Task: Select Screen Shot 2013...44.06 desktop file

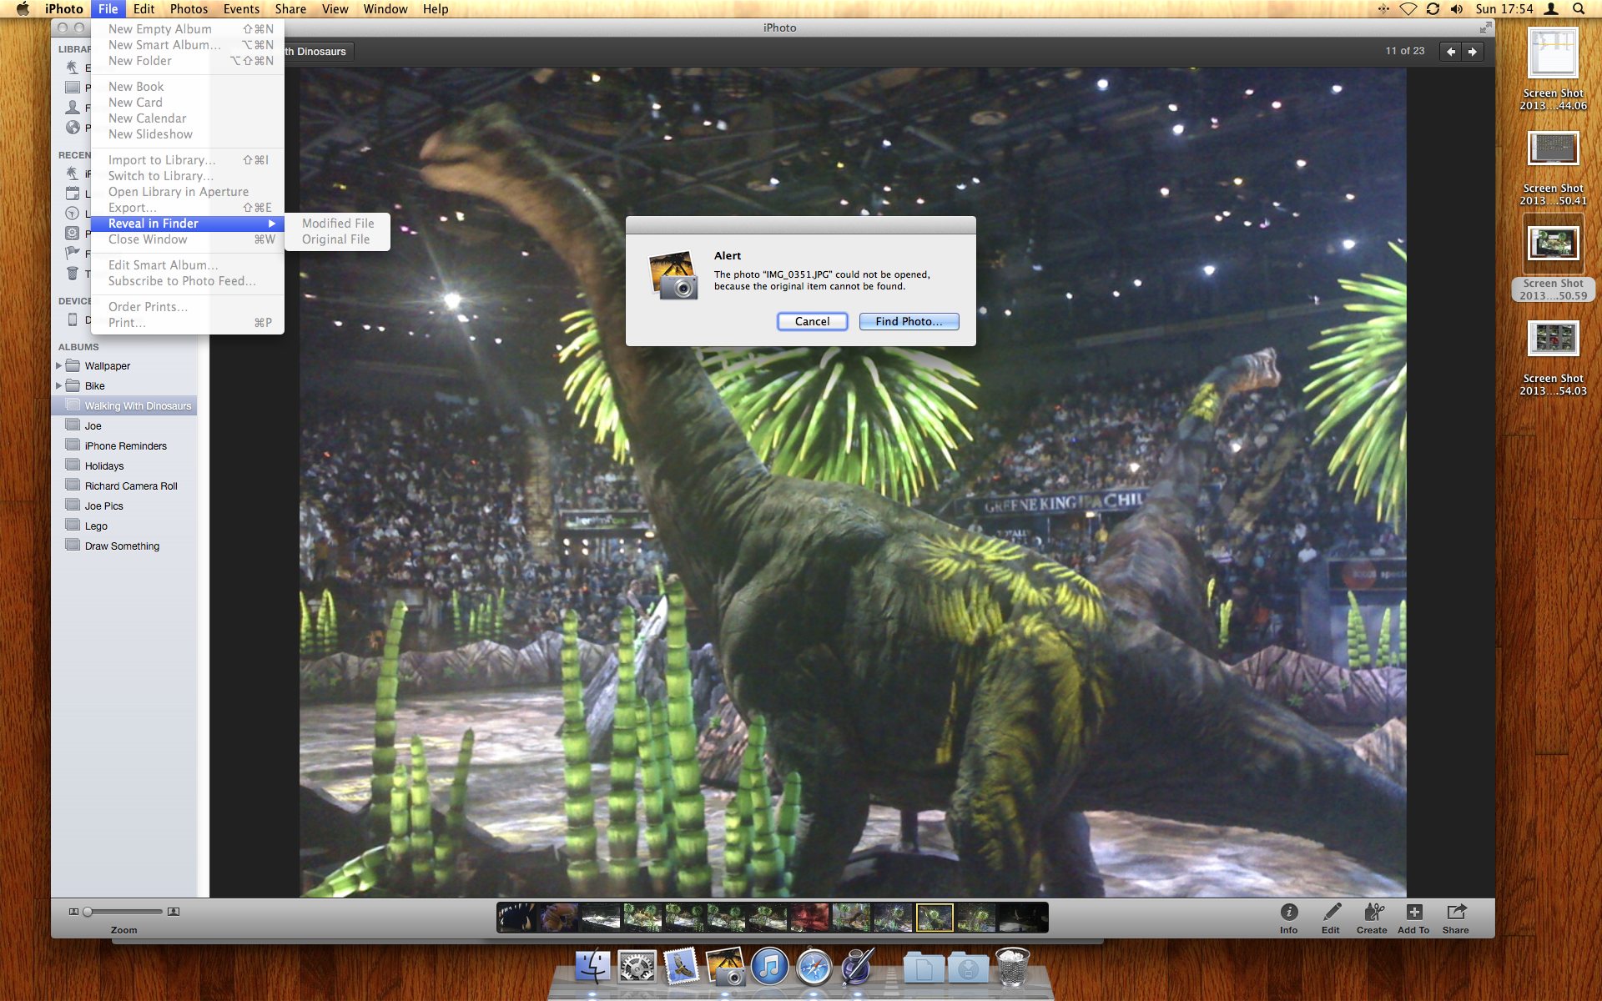Action: [x=1553, y=68]
